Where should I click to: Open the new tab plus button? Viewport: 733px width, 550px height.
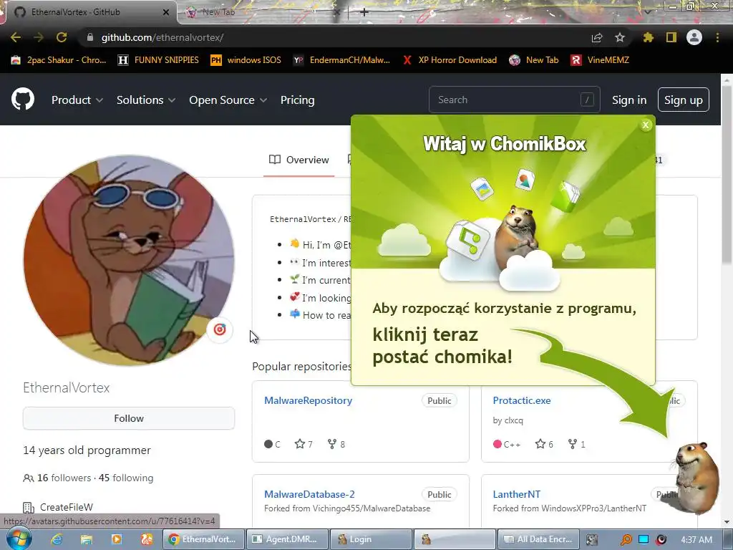pos(364,11)
